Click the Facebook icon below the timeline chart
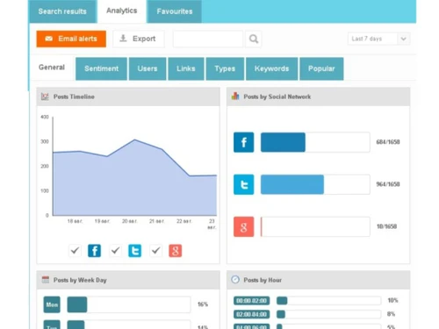 tap(94, 251)
